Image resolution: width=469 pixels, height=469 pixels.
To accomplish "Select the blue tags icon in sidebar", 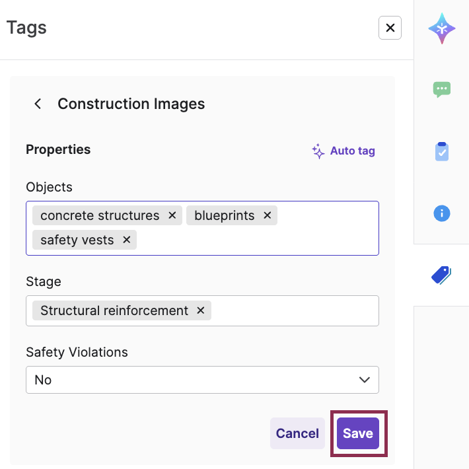I will (x=441, y=275).
